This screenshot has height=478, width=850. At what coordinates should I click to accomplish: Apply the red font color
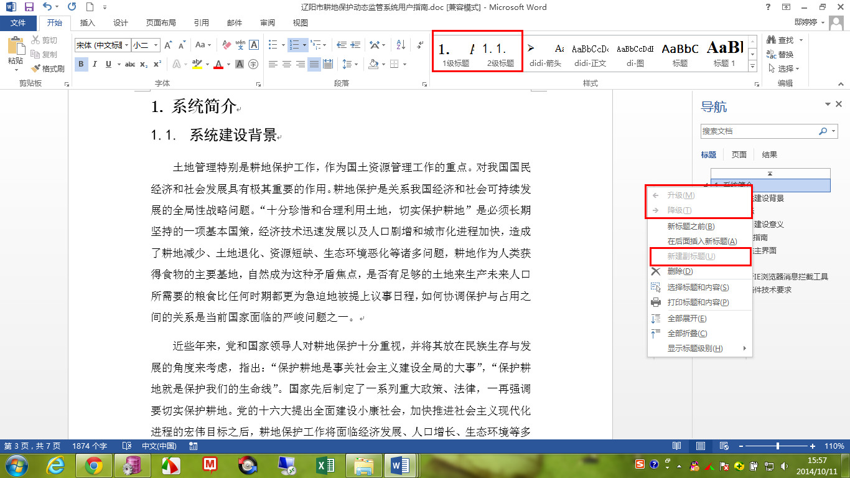218,64
